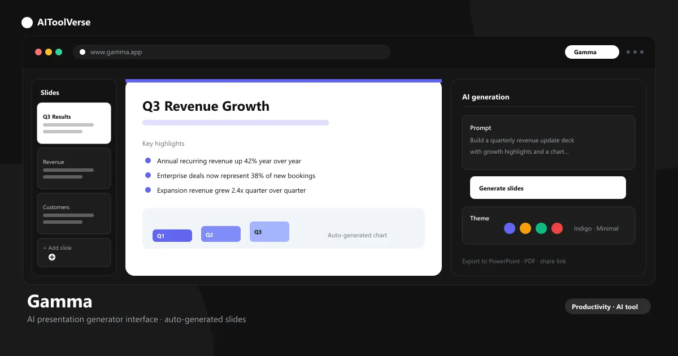This screenshot has width=678, height=356.
Task: Open the three-dot browser menu
Action: (634, 52)
